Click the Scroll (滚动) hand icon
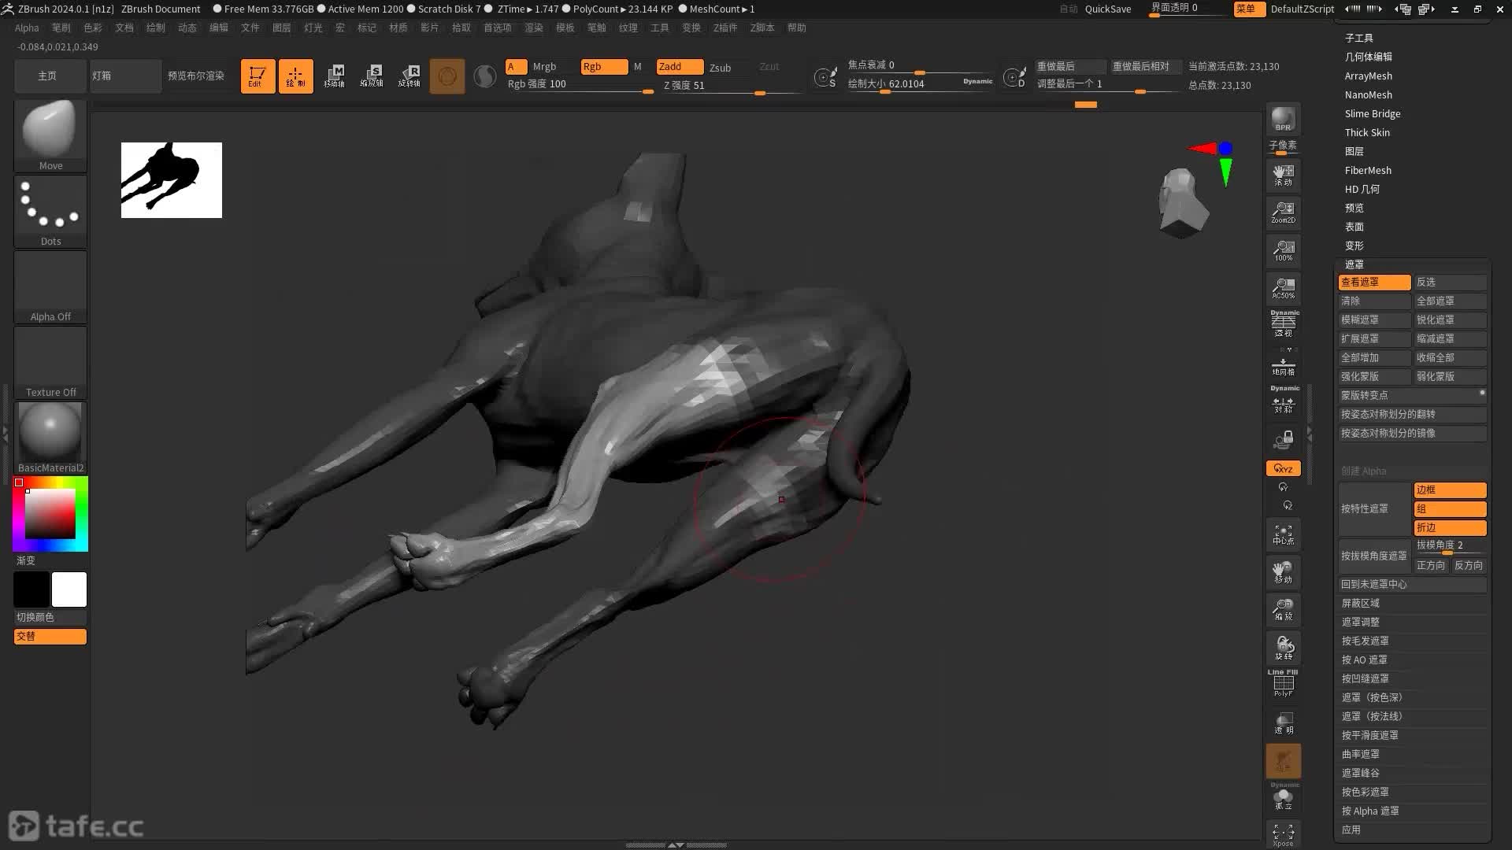 (x=1283, y=175)
